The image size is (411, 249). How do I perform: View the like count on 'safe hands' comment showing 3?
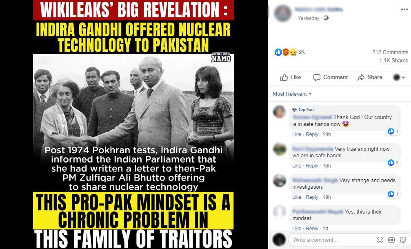[x=394, y=163]
